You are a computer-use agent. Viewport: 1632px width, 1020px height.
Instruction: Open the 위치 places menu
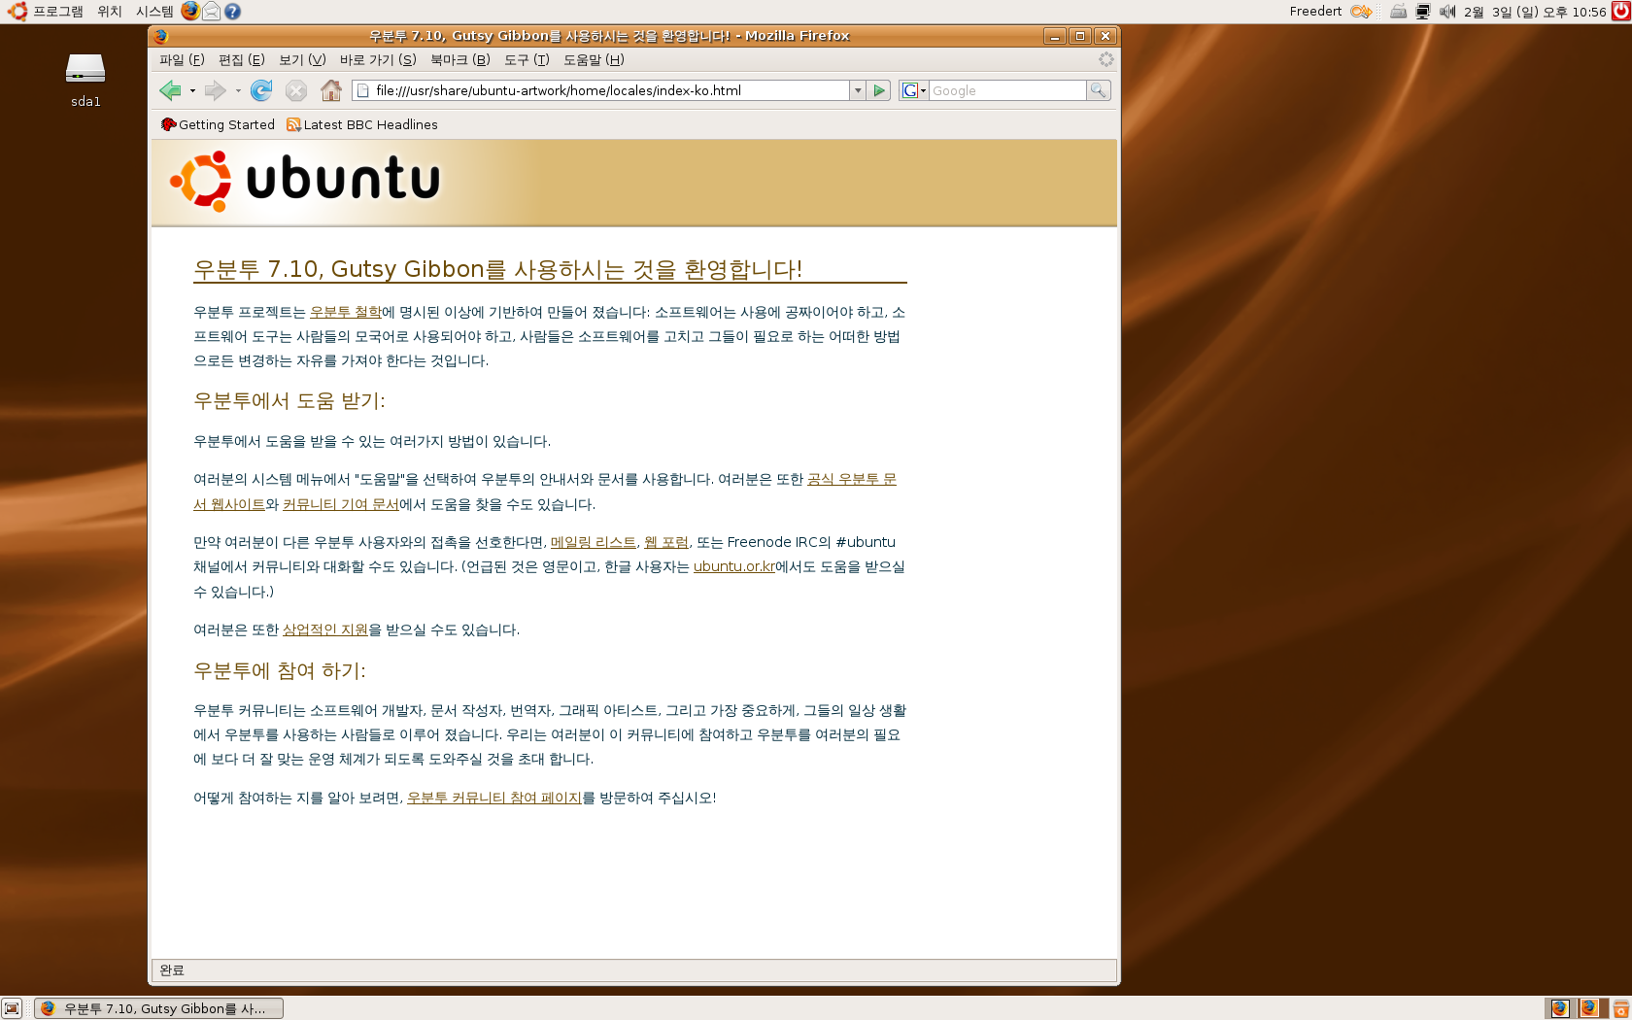[x=110, y=12]
